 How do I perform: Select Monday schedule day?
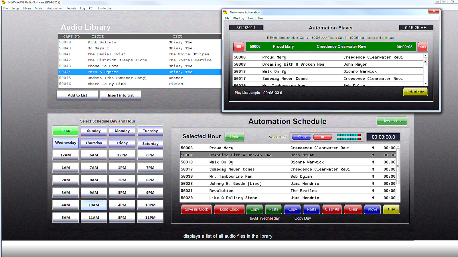pos(122,131)
